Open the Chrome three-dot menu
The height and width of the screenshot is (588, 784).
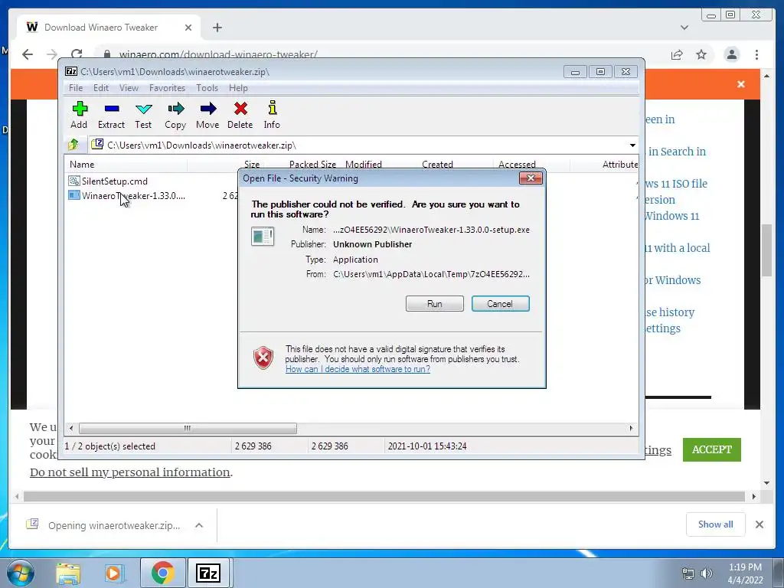(756, 54)
